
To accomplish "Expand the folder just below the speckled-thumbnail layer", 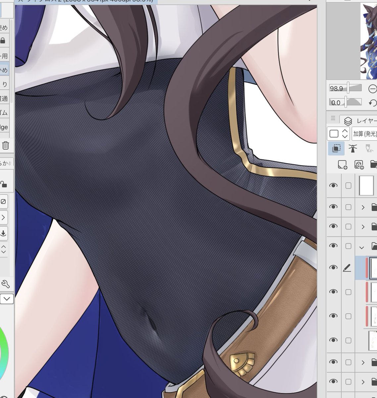I will [363, 363].
